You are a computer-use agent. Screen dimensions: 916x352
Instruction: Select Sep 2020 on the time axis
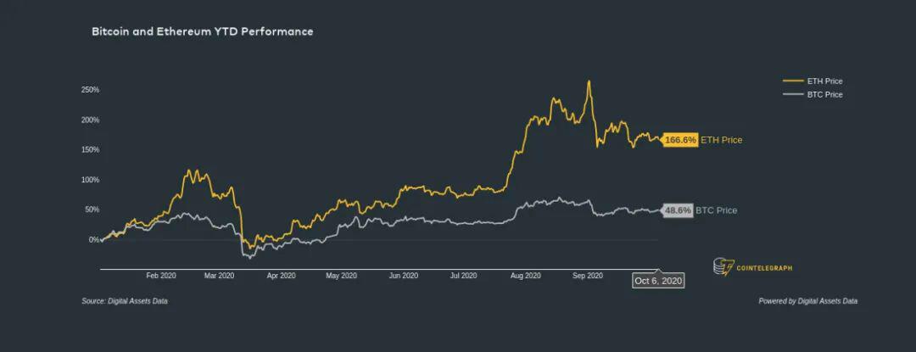tap(587, 276)
